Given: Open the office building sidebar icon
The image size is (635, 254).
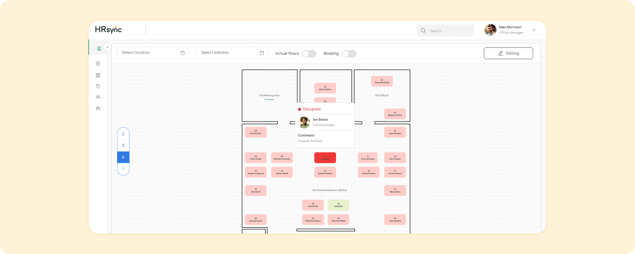Looking at the screenshot, I should click(x=99, y=48).
